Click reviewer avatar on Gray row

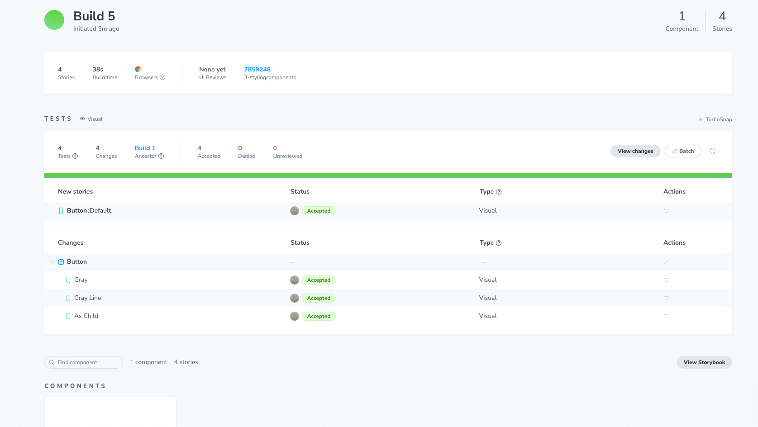(x=295, y=280)
